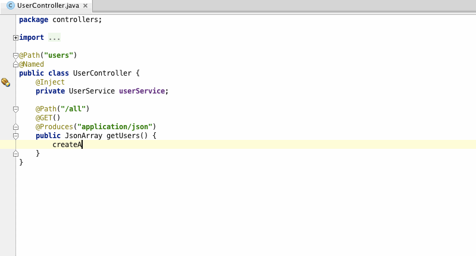
Task: Click the folded import ellipsis placeholder
Action: click(54, 38)
